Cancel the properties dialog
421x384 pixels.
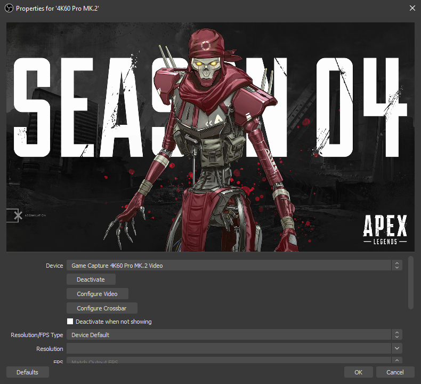coord(395,372)
